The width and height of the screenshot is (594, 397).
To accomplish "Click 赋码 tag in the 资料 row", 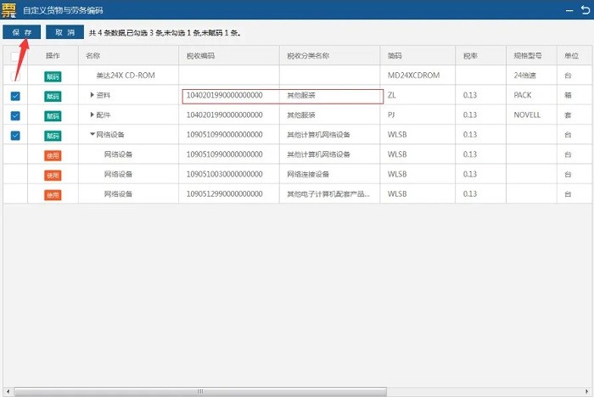I will [x=53, y=96].
